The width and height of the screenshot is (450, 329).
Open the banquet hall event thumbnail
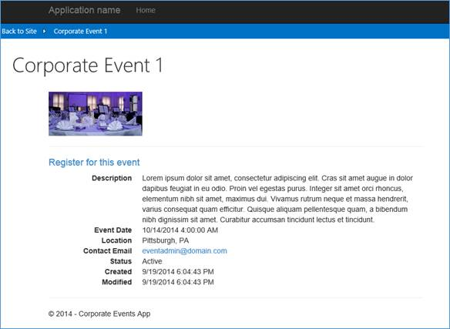[x=96, y=113]
